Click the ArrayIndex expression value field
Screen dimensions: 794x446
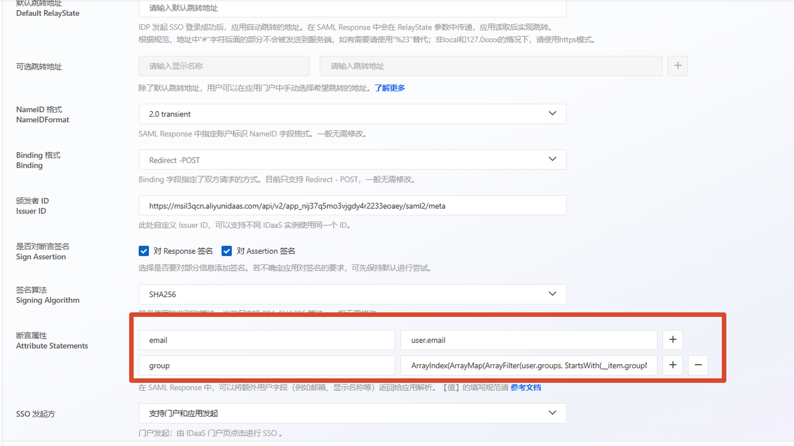tap(529, 365)
